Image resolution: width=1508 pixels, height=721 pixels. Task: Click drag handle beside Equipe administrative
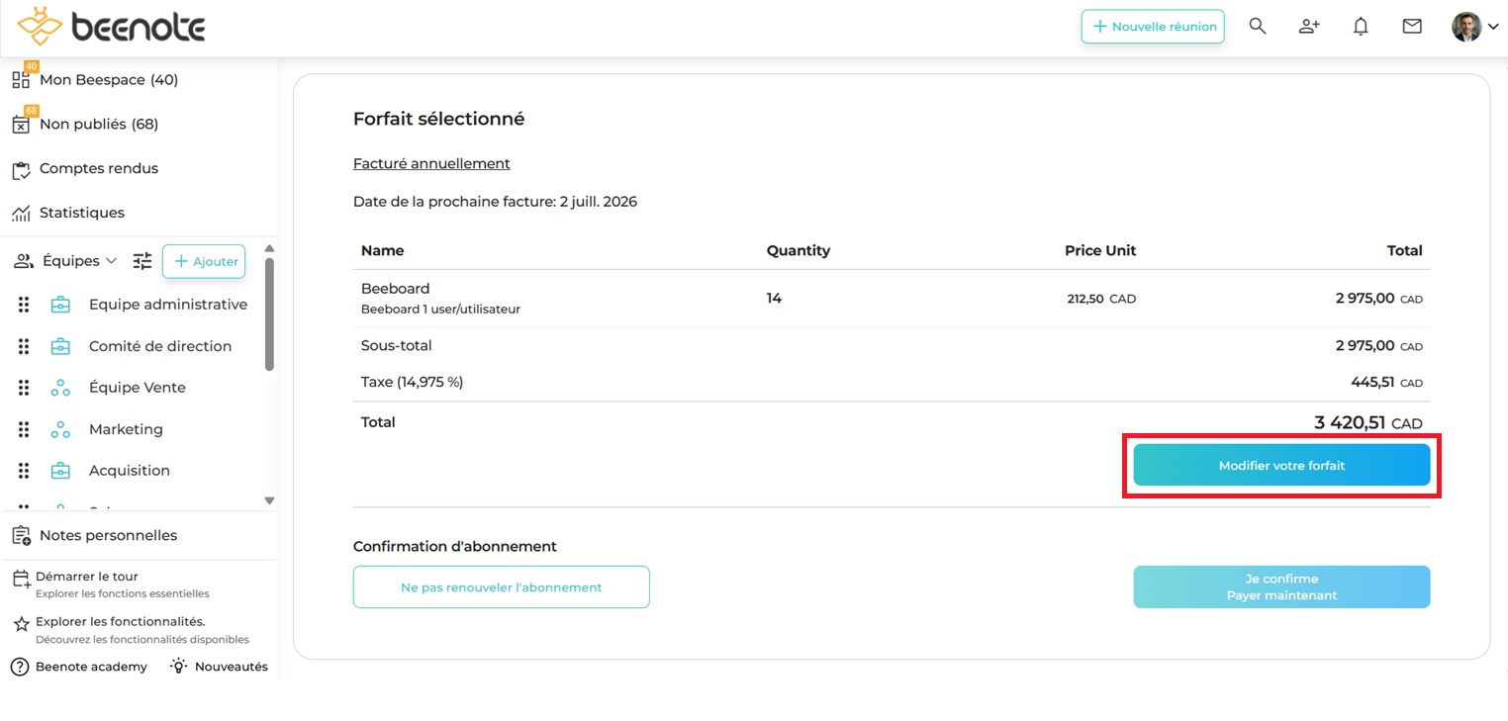24,305
